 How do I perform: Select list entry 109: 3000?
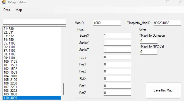tap(32, 94)
